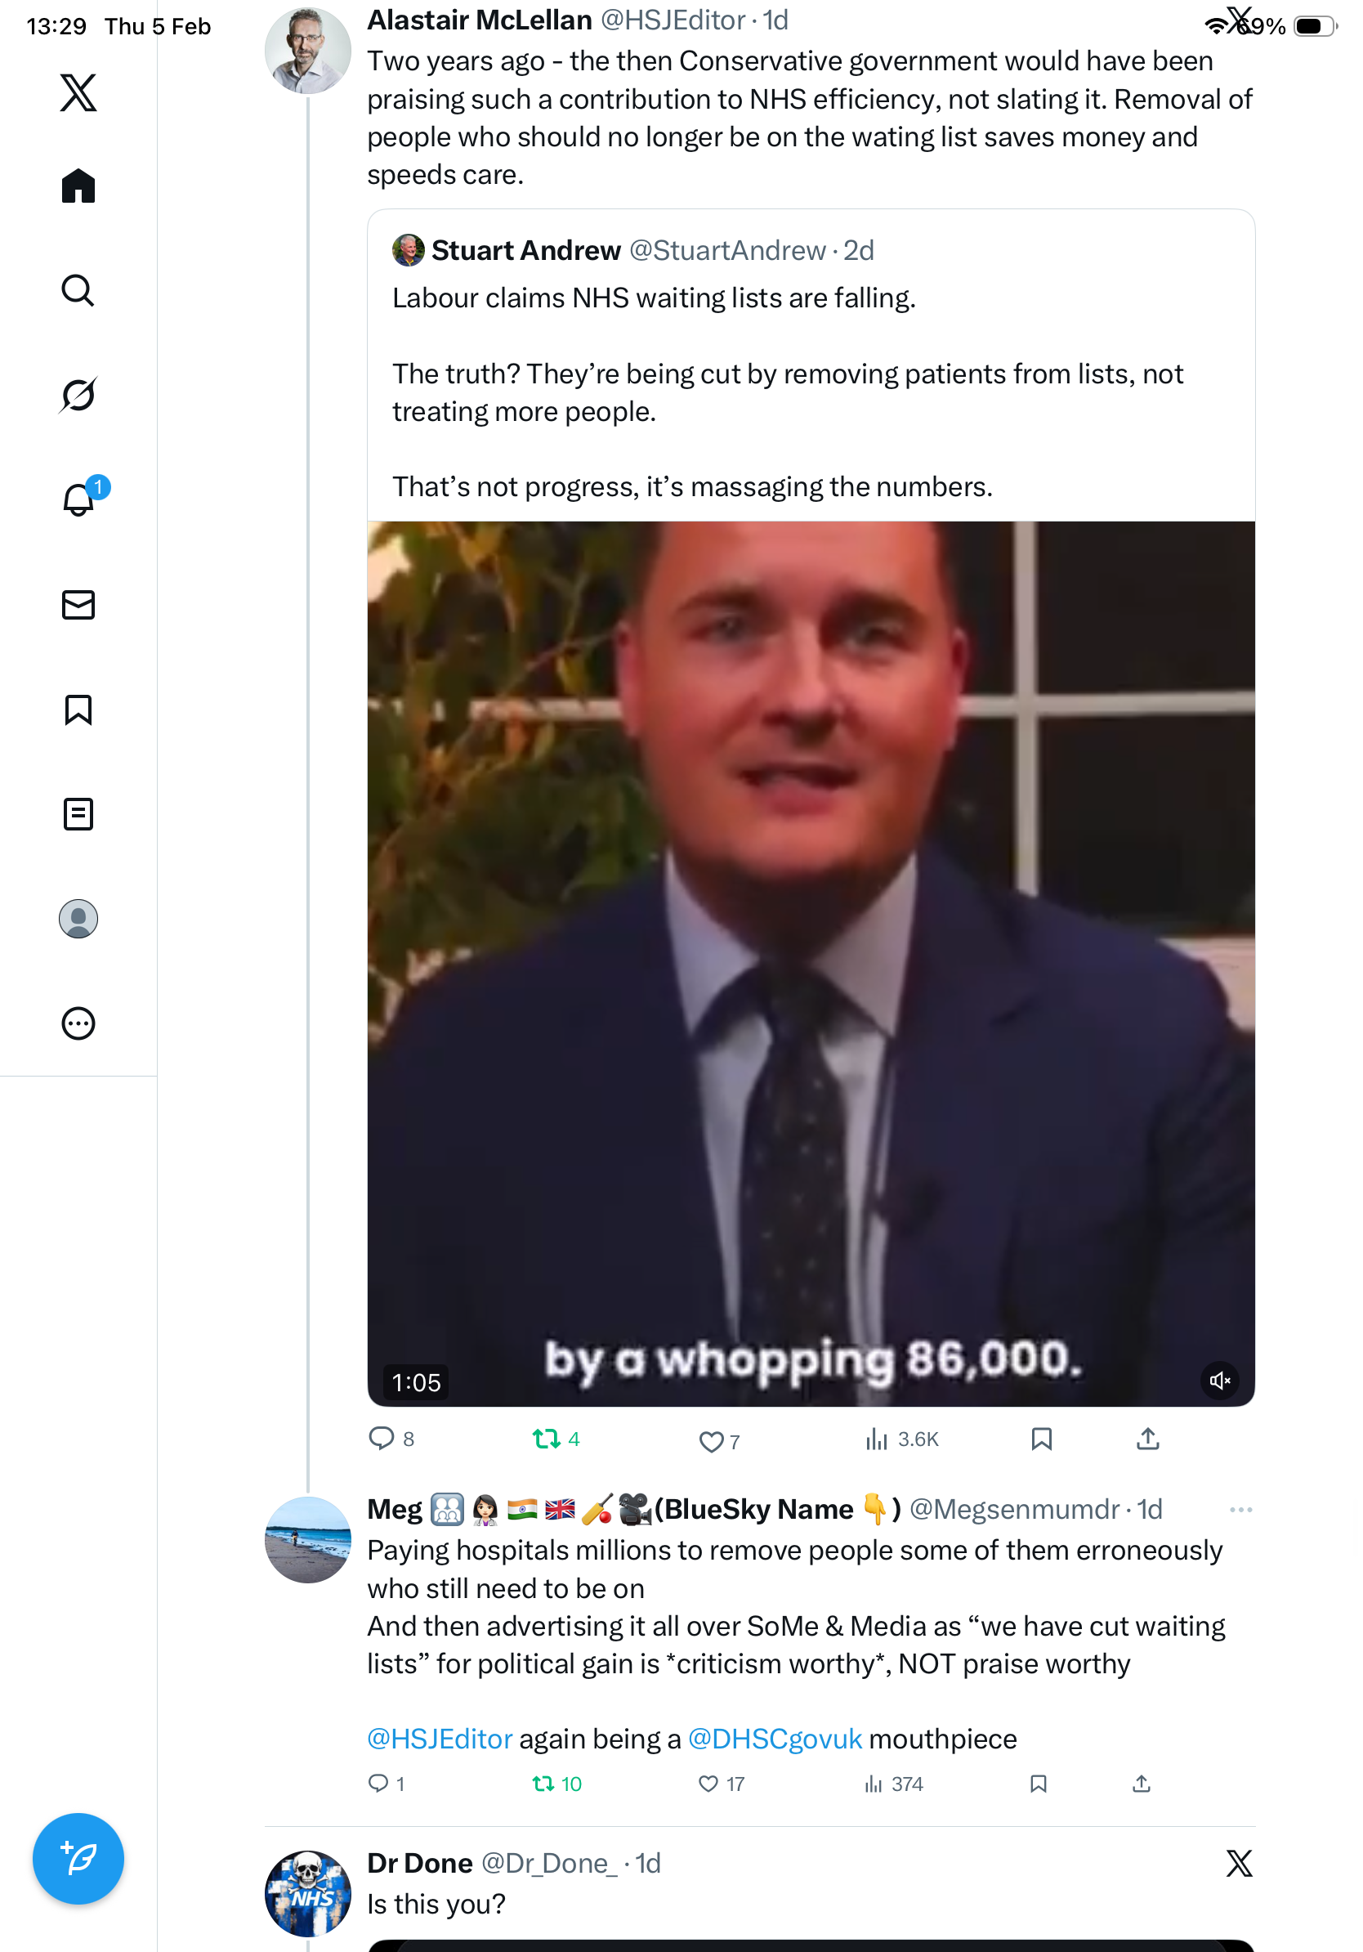Bookmark Alastair McLellan's post
1363x1952 pixels.
point(1041,1439)
